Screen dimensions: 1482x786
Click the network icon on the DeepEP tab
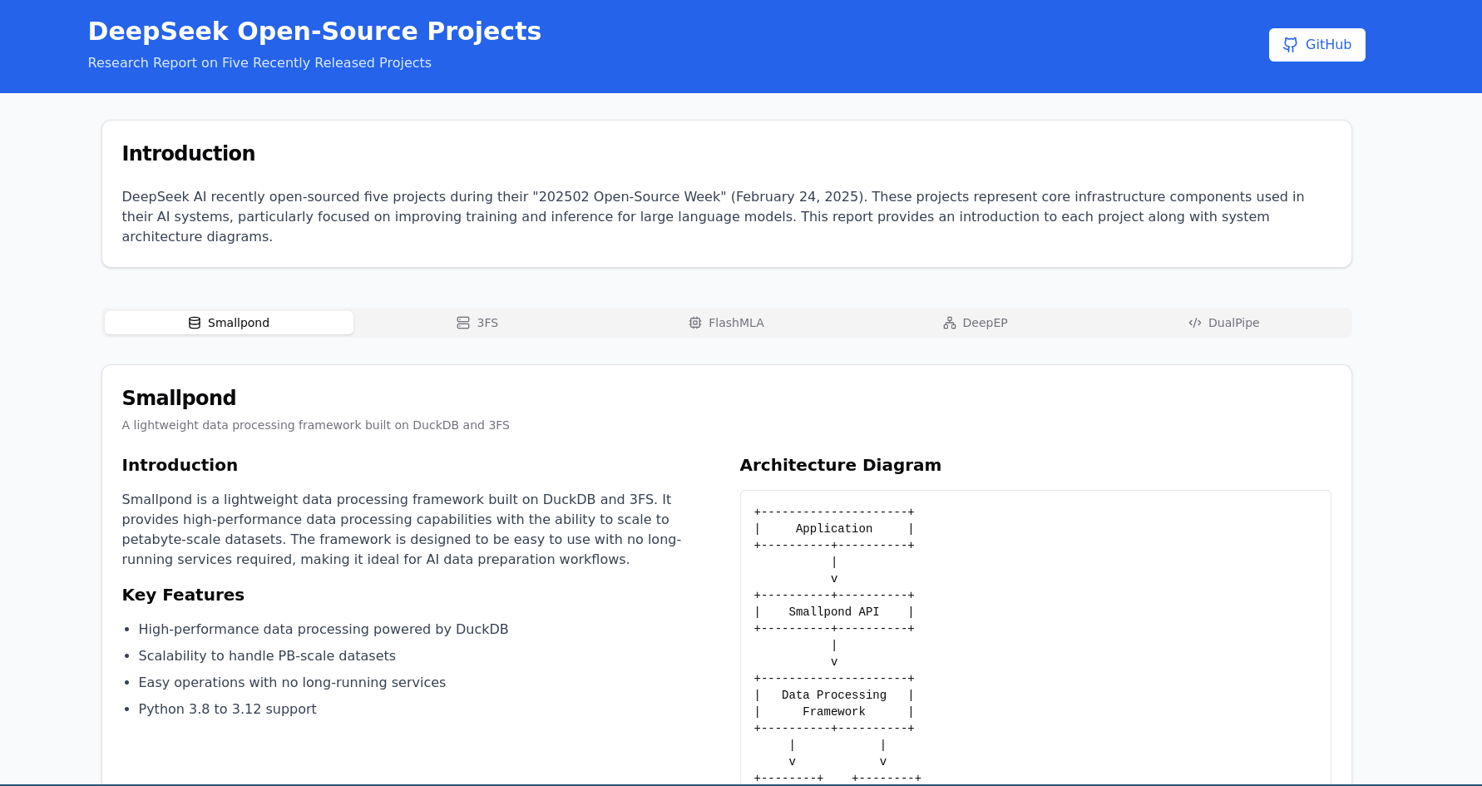[950, 323]
